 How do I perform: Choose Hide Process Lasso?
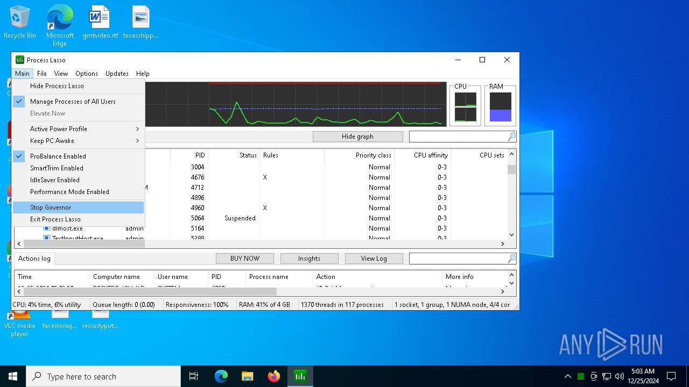[x=79, y=85]
